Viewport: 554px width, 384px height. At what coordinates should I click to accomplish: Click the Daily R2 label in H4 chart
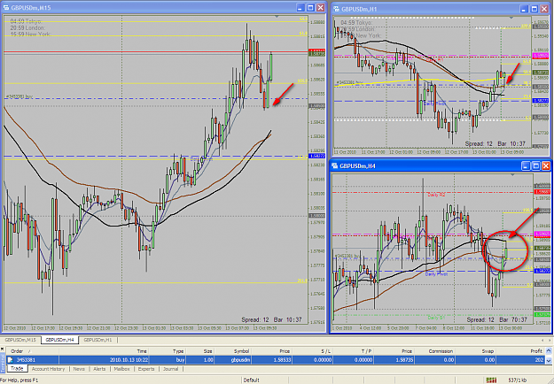coord(436,195)
